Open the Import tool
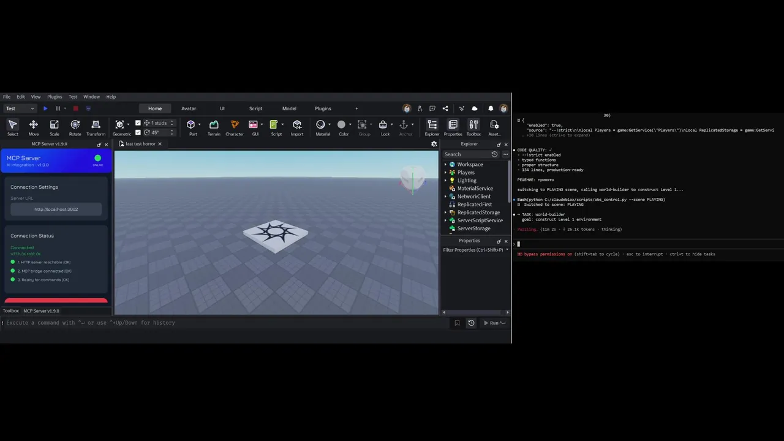The height and width of the screenshot is (441, 784). click(x=297, y=127)
